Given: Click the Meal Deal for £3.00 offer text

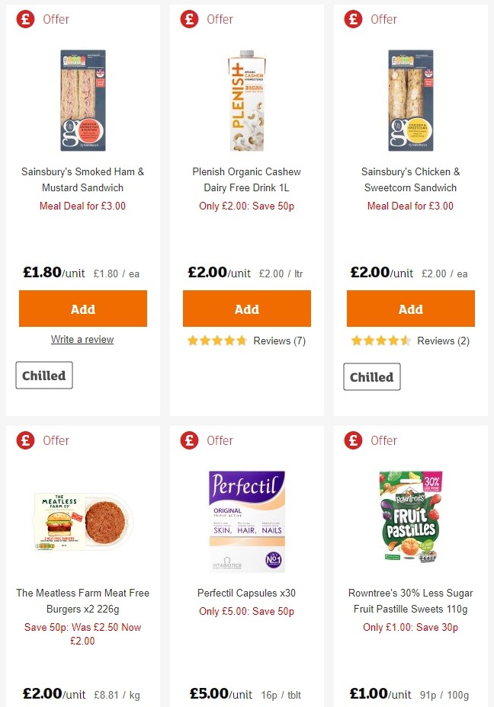Looking at the screenshot, I should point(82,206).
